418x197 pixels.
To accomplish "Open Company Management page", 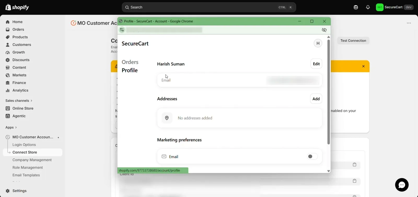I will [x=32, y=160].
